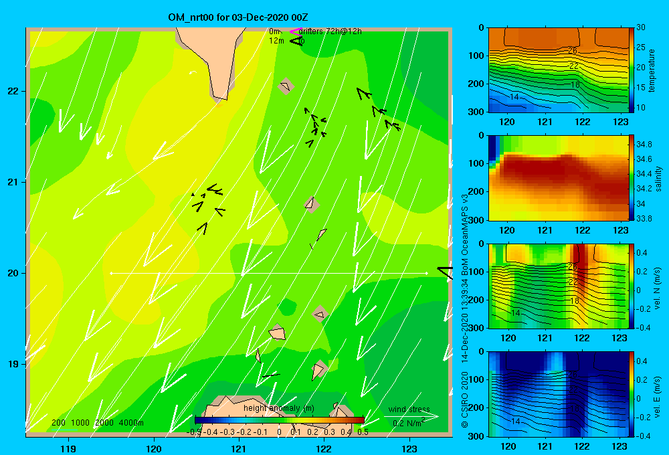
Task: Click the '0.2' value on vel. N scale
Action: [642, 272]
